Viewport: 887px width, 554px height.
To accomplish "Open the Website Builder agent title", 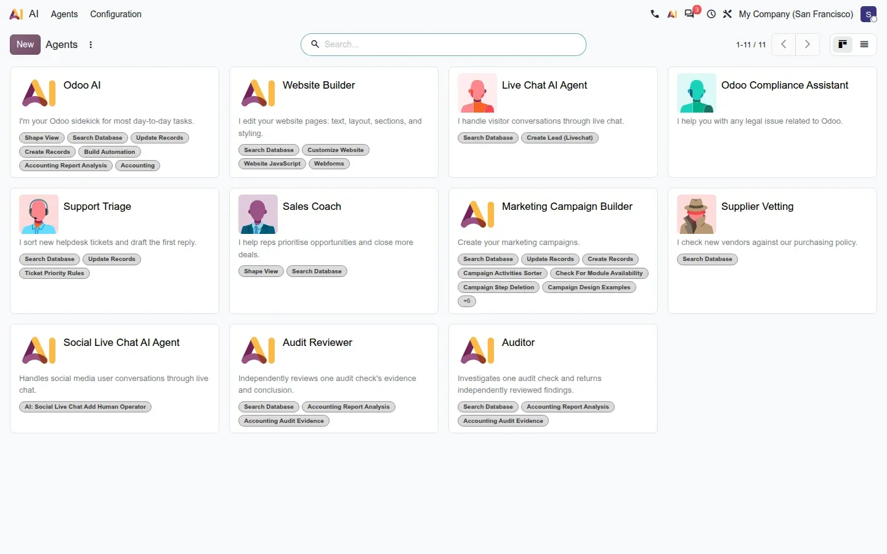I will point(318,85).
